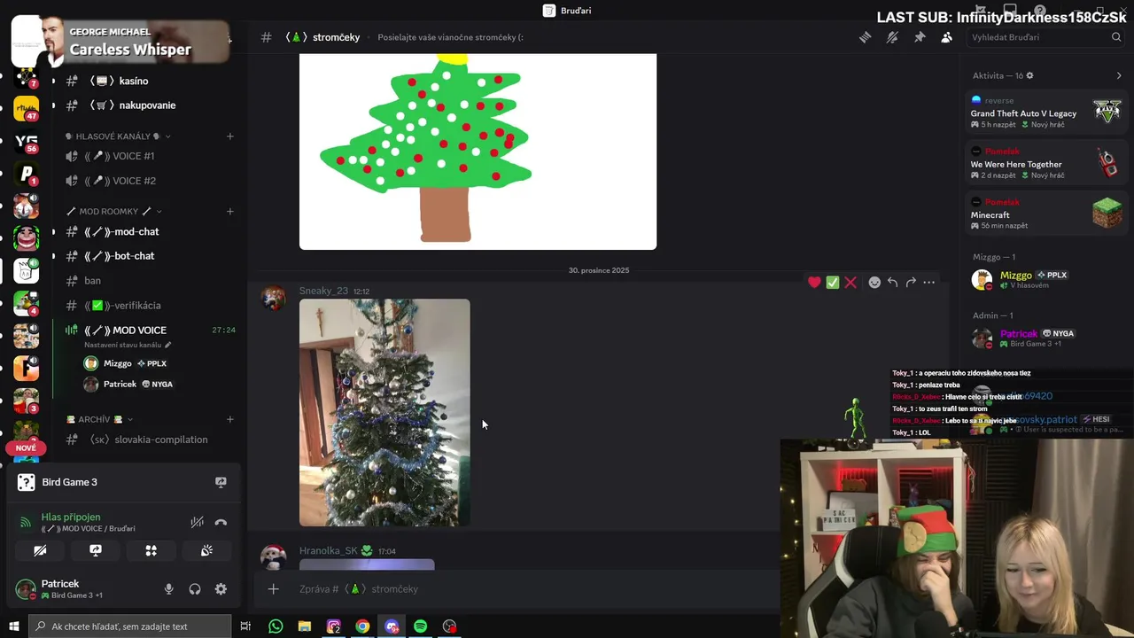Toggle camera on button

[40, 550]
